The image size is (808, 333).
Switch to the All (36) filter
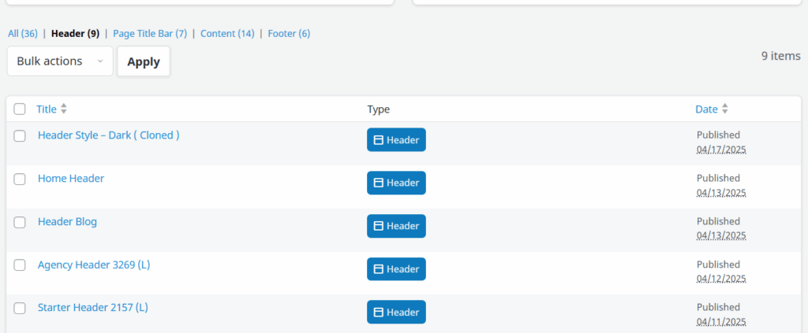pyautogui.click(x=23, y=34)
